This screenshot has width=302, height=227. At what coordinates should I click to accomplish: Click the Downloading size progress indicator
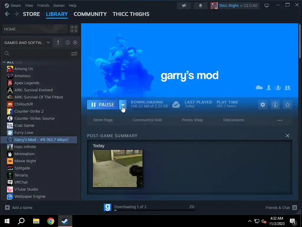[149, 104]
